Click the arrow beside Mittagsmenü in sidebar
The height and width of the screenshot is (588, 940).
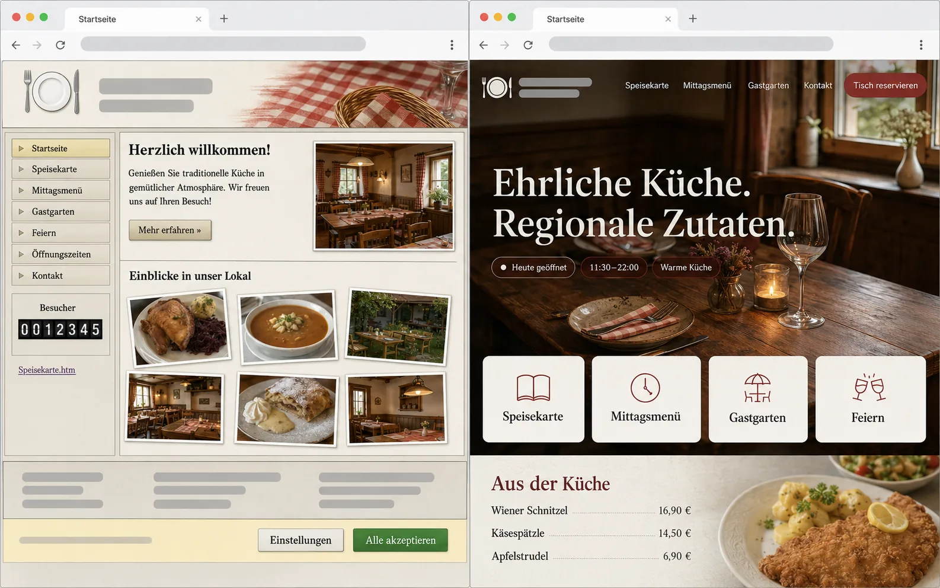[x=21, y=190]
